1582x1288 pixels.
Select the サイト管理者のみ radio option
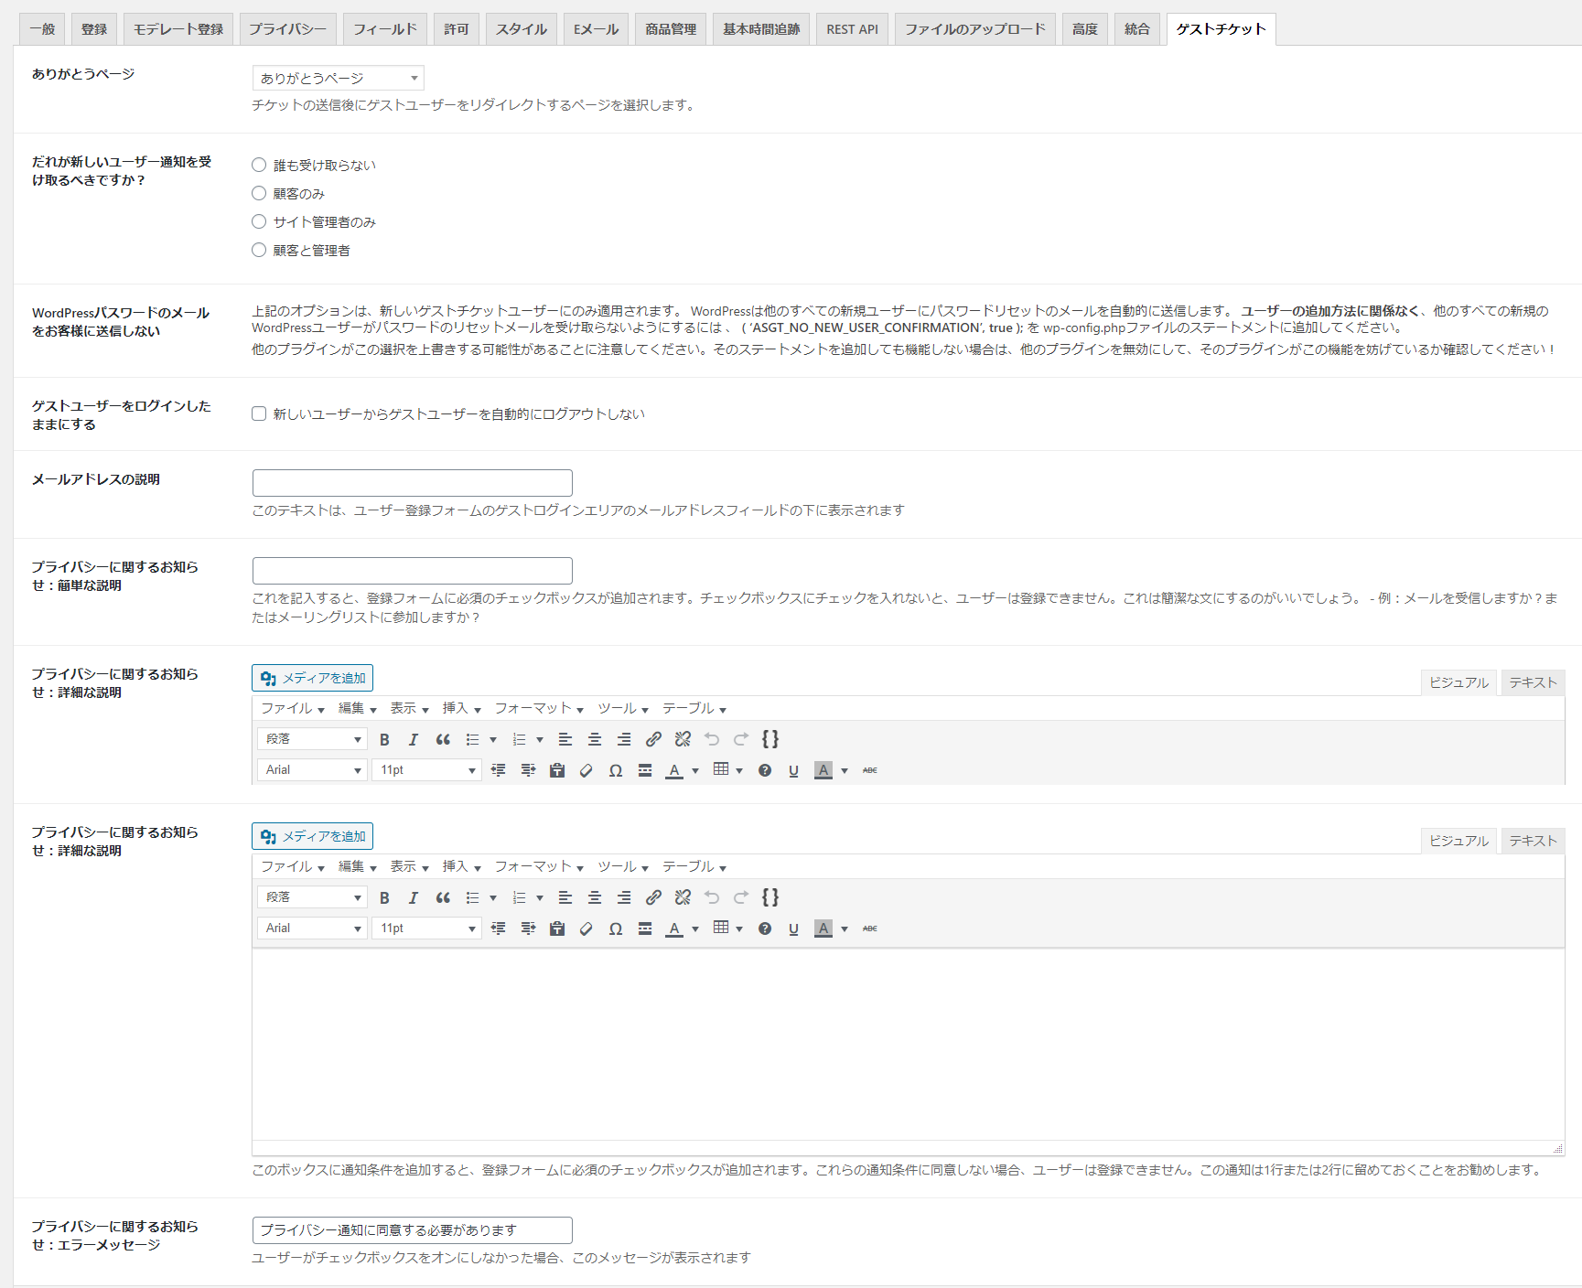[x=259, y=221]
